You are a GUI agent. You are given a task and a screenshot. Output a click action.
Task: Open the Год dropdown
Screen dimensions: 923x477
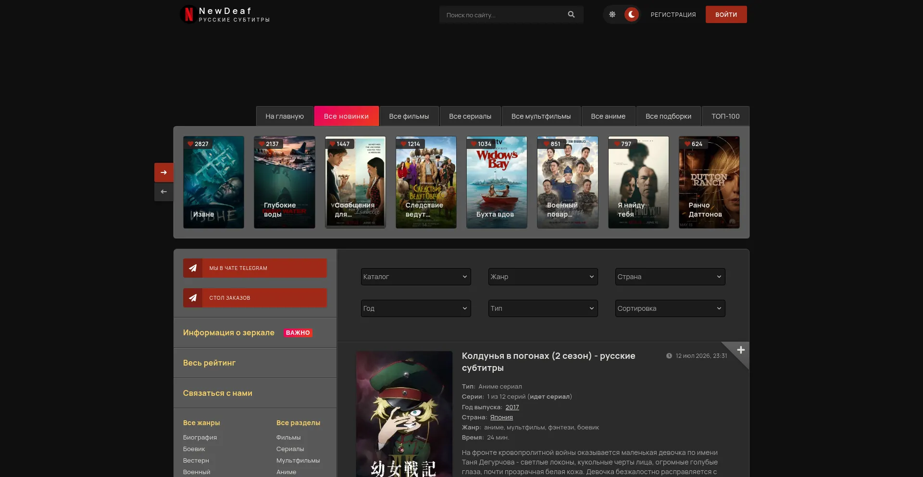[416, 308]
